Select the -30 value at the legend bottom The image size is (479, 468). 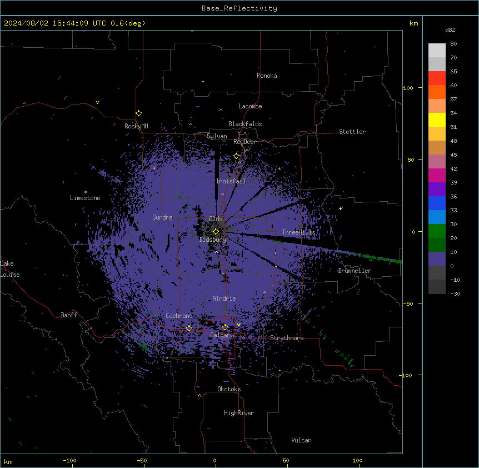455,294
